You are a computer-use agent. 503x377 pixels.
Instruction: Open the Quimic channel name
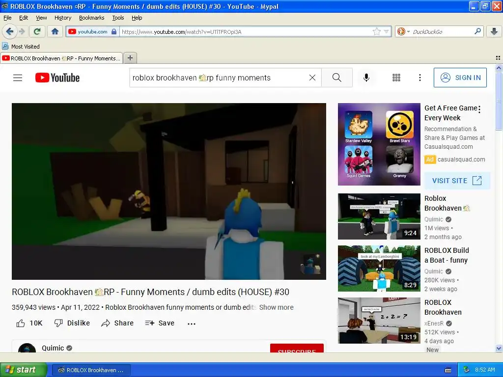click(53, 348)
